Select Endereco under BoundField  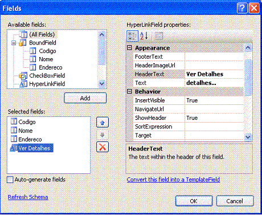51,67
